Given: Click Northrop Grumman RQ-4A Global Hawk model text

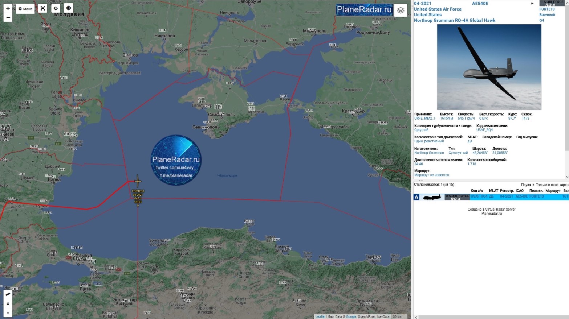Looking at the screenshot, I should click(455, 20).
